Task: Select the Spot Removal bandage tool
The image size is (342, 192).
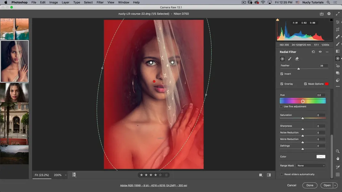Action: (x=338, y=36)
